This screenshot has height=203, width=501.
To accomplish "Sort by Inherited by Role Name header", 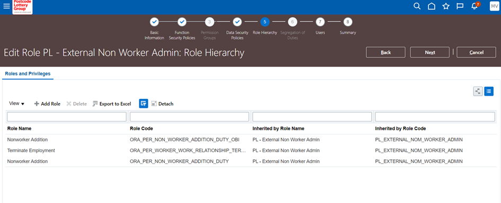I will [x=278, y=128].
